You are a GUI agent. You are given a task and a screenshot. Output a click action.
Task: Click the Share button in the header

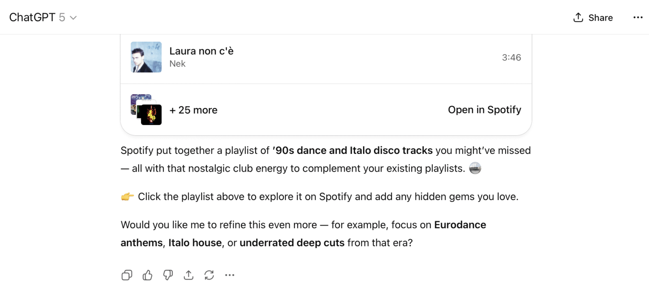point(593,17)
